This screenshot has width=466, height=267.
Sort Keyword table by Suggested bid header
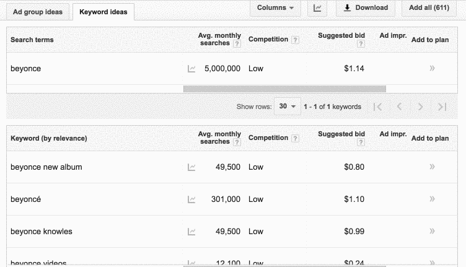tap(341, 134)
